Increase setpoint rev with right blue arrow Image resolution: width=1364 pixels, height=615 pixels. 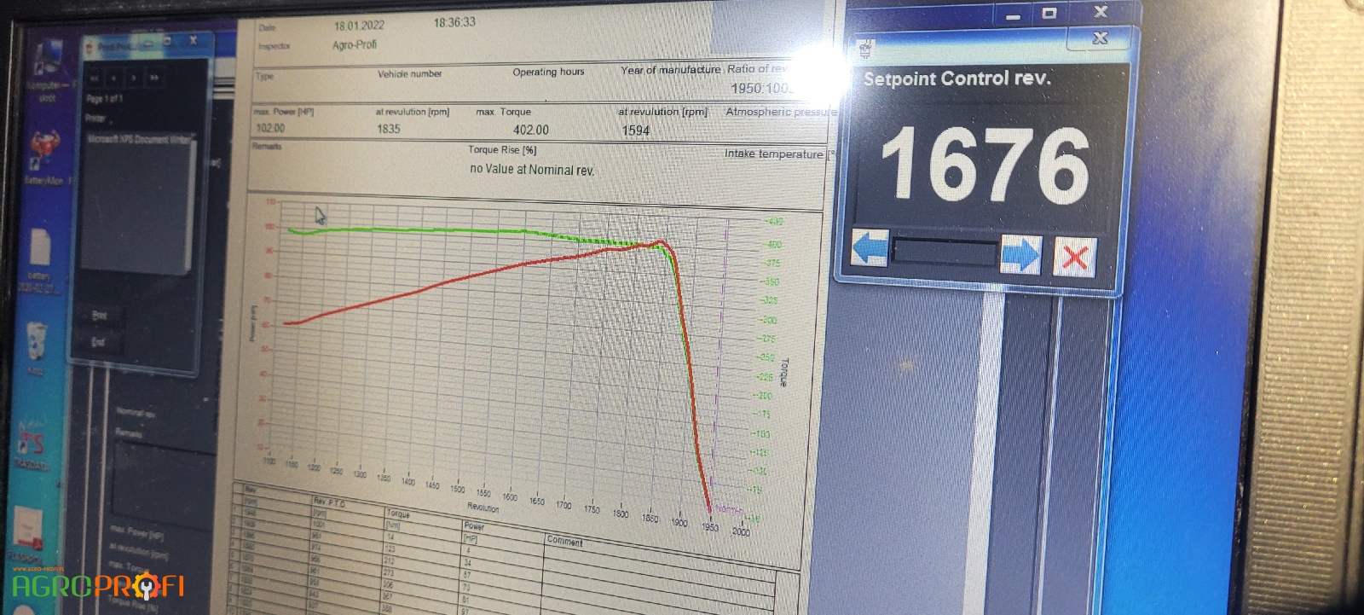[x=1020, y=254]
